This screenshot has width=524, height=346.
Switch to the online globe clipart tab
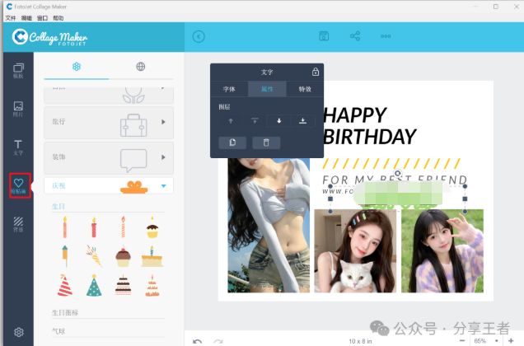coord(141,67)
